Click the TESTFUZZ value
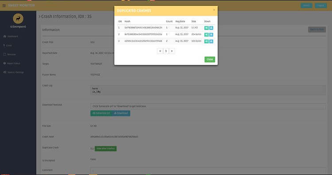The width and height of the screenshot is (332, 175). tap(95, 75)
